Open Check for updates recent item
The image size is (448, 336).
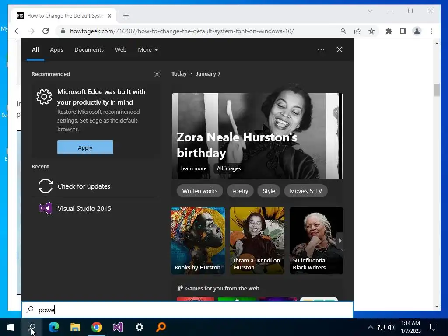click(x=96, y=186)
